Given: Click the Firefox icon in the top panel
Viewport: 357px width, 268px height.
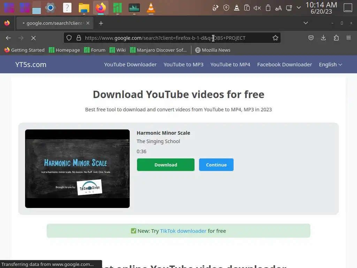Looking at the screenshot, I should tap(101, 8).
